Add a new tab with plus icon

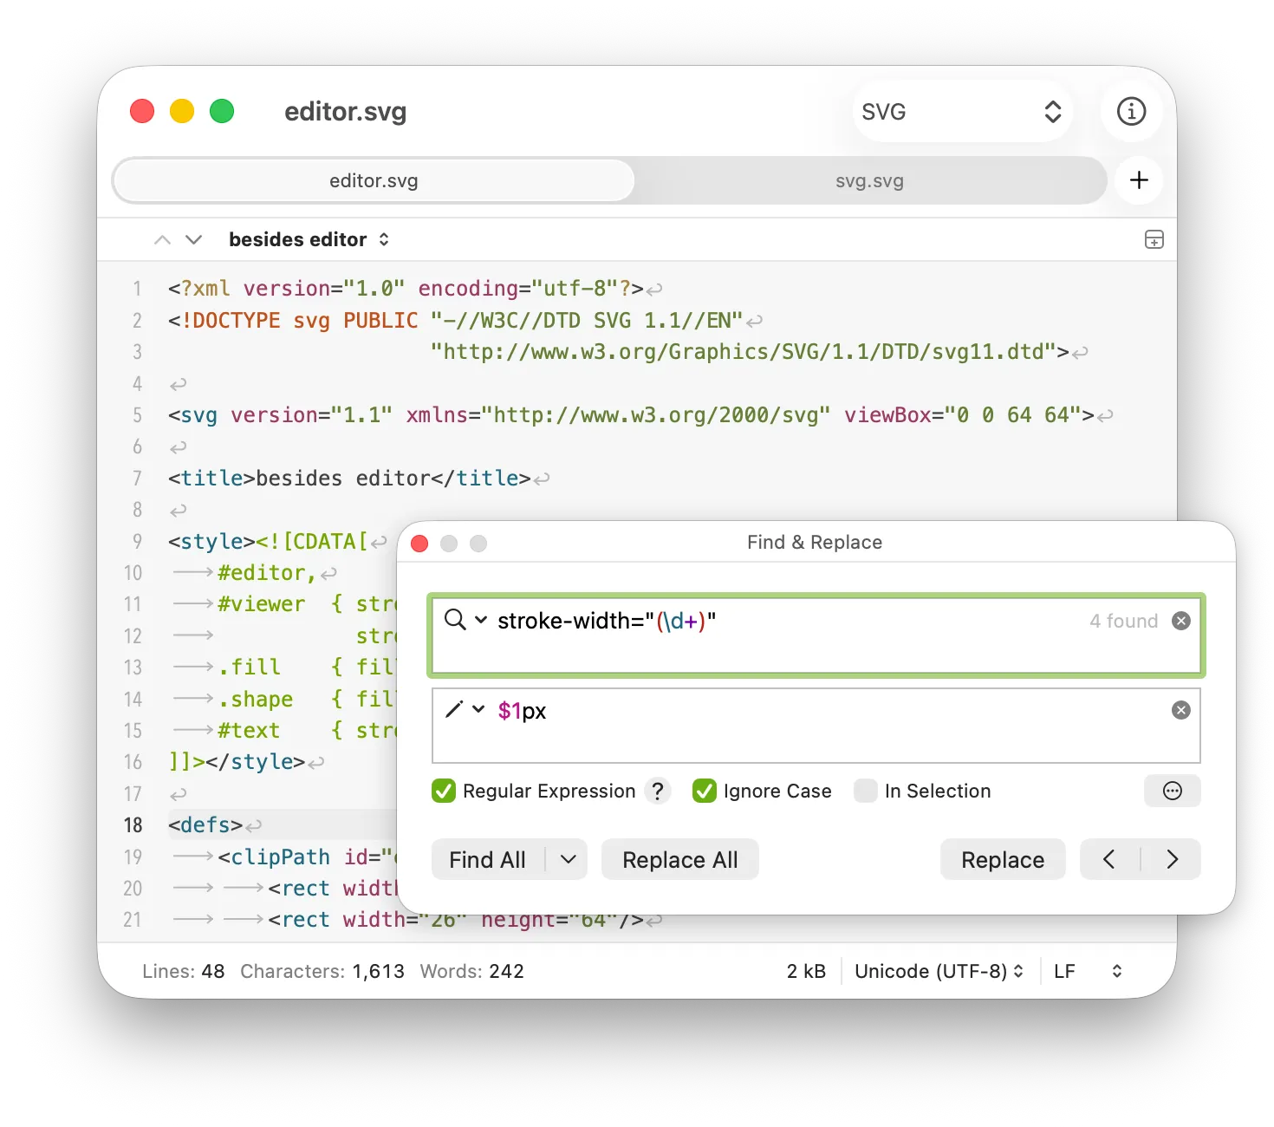tap(1139, 180)
